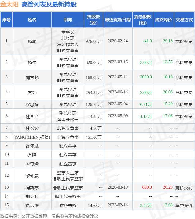
Task: Click the date 2020-02-24
Action: 118,41
